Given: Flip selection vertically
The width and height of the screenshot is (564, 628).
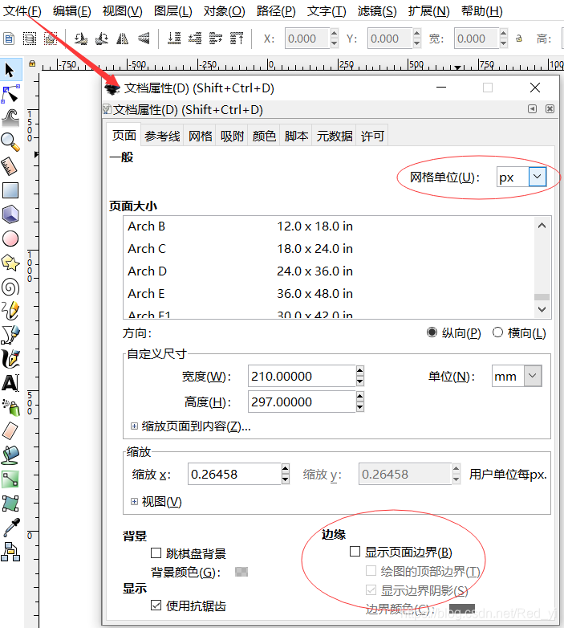Looking at the screenshot, I should pyautogui.click(x=144, y=39).
